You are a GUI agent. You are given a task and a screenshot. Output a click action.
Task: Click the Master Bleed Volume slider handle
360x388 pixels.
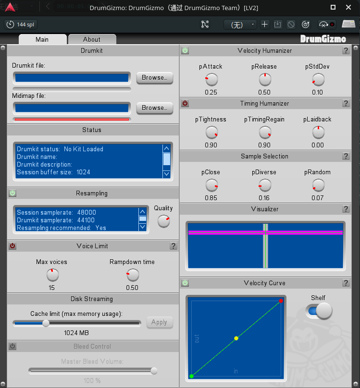(x=154, y=371)
